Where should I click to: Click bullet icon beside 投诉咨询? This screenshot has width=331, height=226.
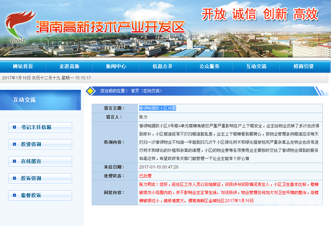click(x=14, y=178)
